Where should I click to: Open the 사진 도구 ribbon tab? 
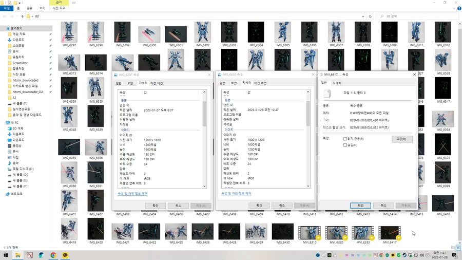pos(59,8)
